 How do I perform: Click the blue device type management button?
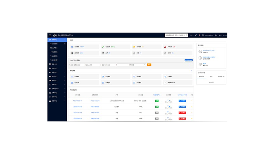[x=189, y=60]
